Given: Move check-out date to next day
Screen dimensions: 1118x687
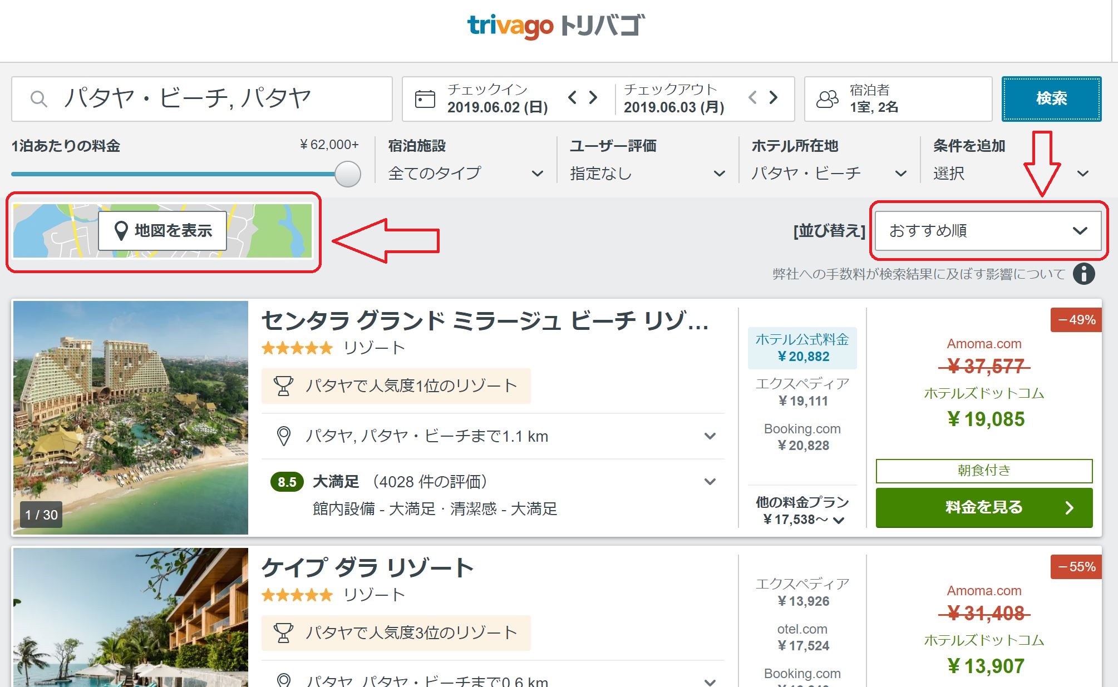Looking at the screenshot, I should pyautogui.click(x=774, y=97).
